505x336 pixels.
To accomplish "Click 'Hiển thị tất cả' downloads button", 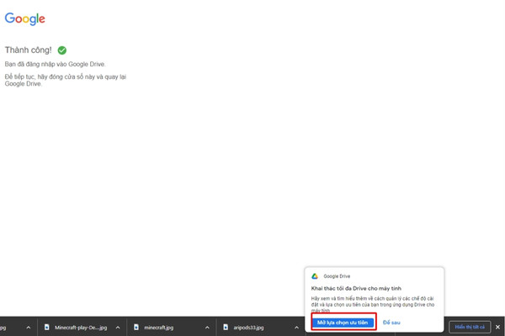I will (470, 327).
